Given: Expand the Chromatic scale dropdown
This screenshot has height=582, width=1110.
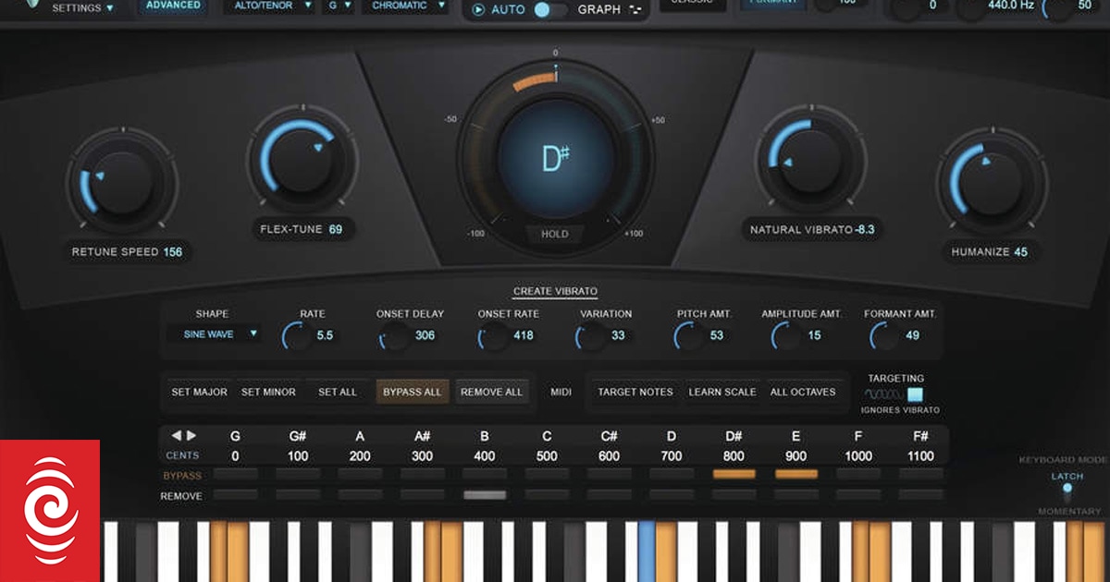Looking at the screenshot, I should 406,6.
